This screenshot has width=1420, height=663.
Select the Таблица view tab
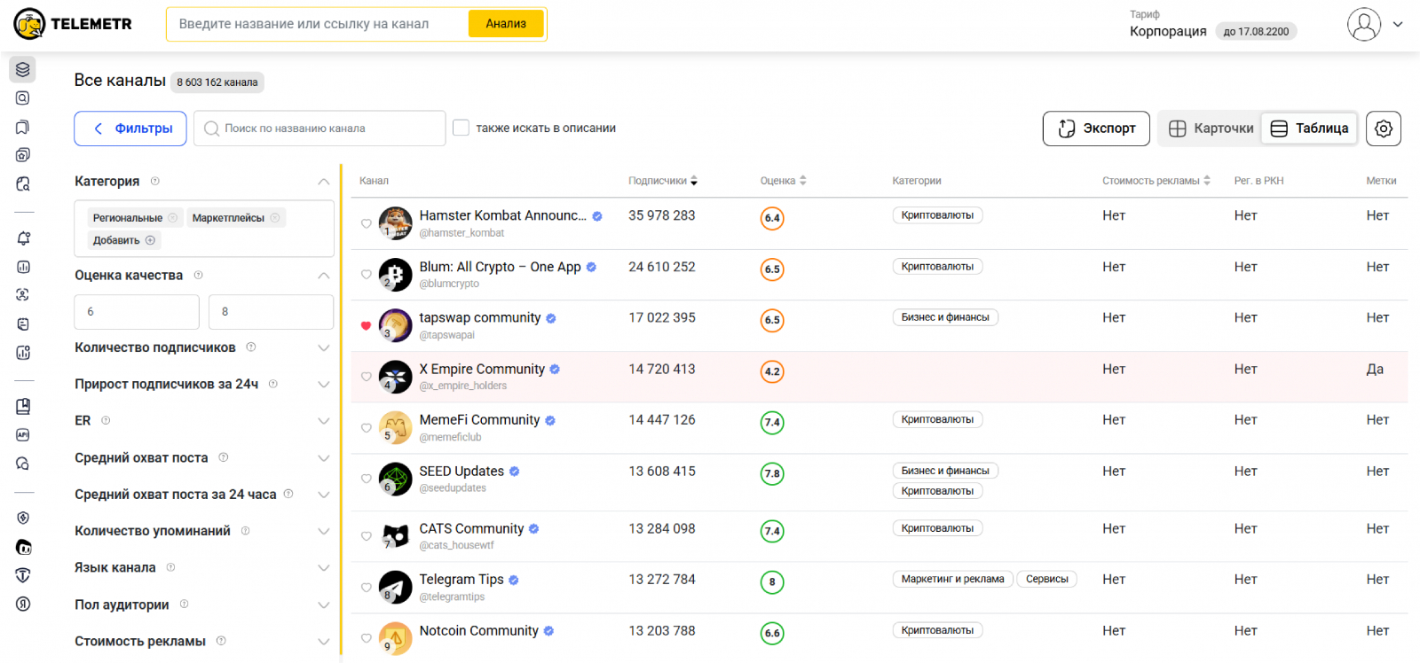1310,129
